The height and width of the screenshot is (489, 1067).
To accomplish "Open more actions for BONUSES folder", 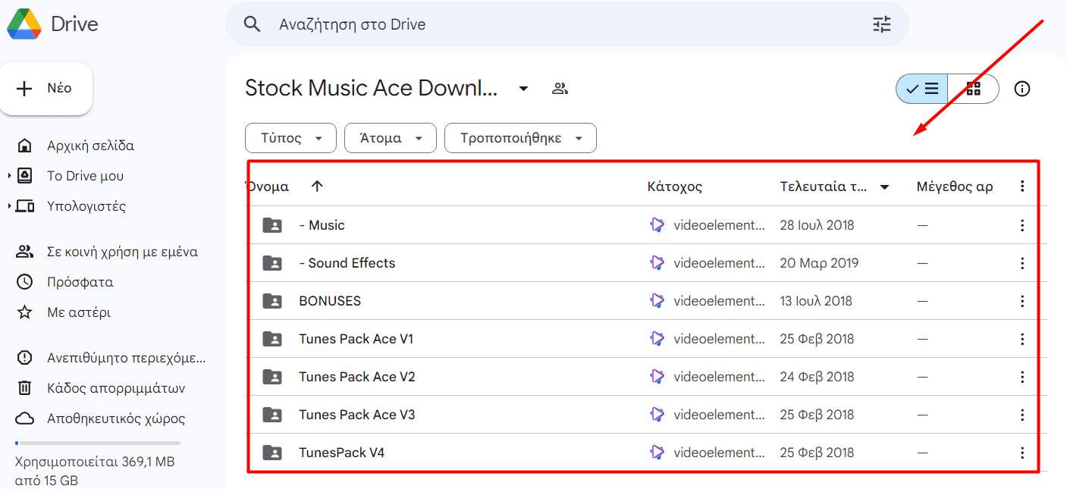I will pos(1022,301).
